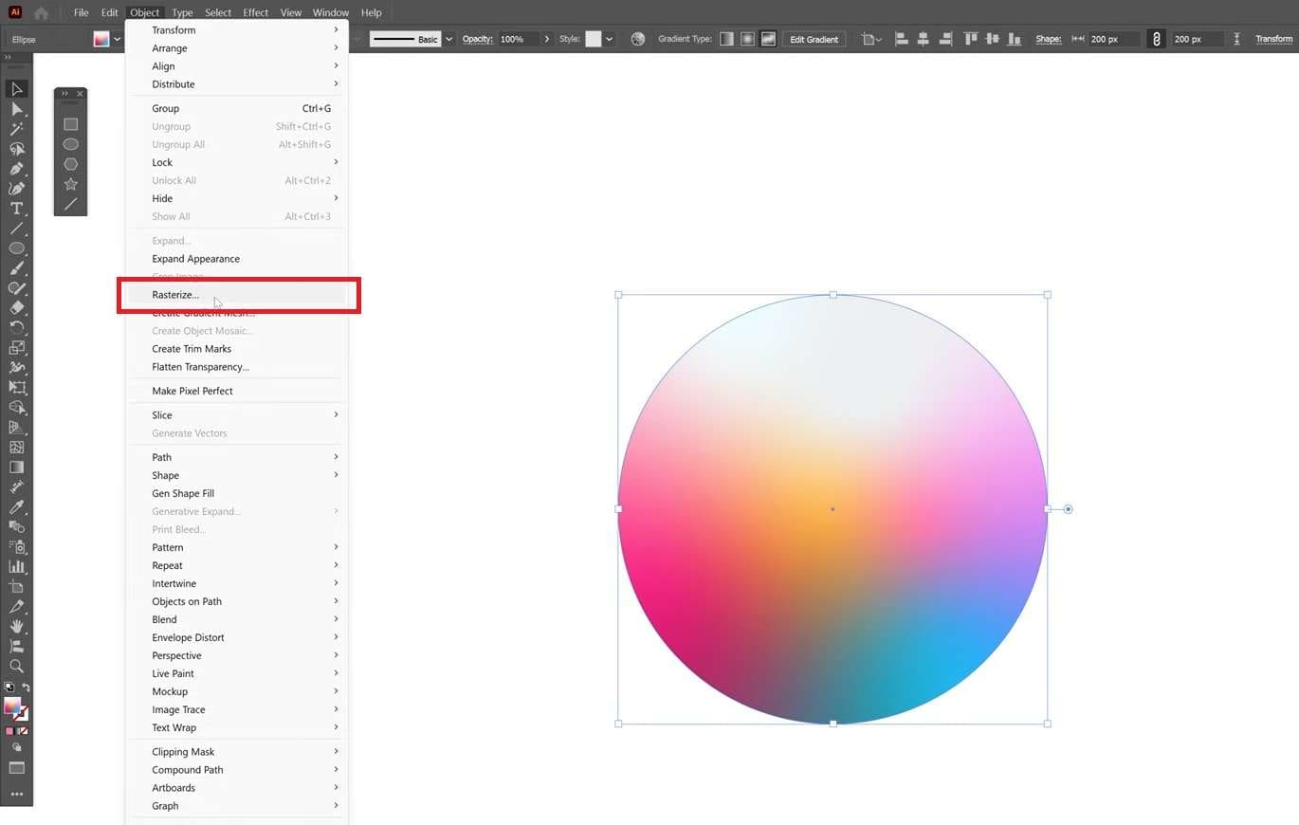Expand the Clipping Mask submenu

coord(237,752)
